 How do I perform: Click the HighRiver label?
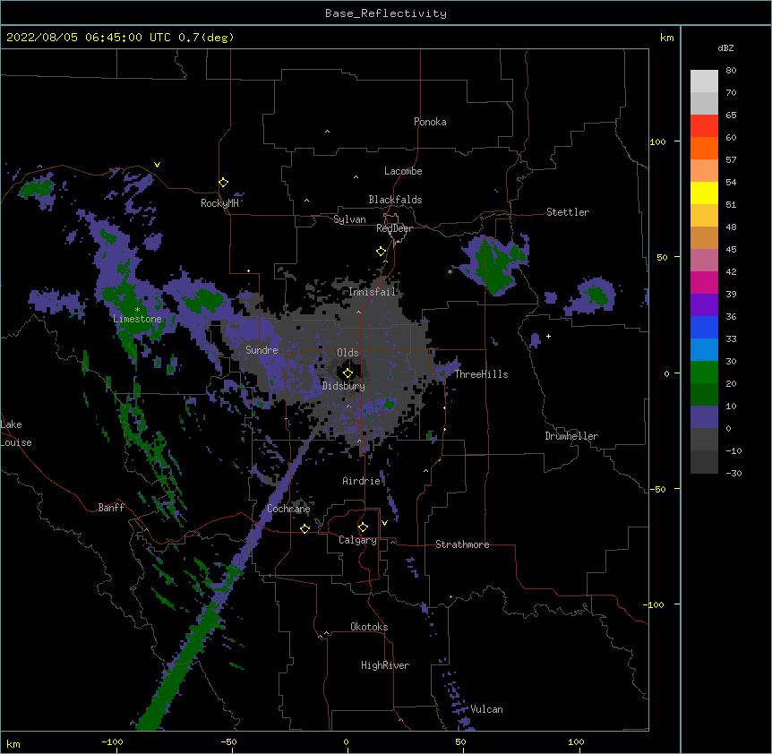(x=385, y=665)
